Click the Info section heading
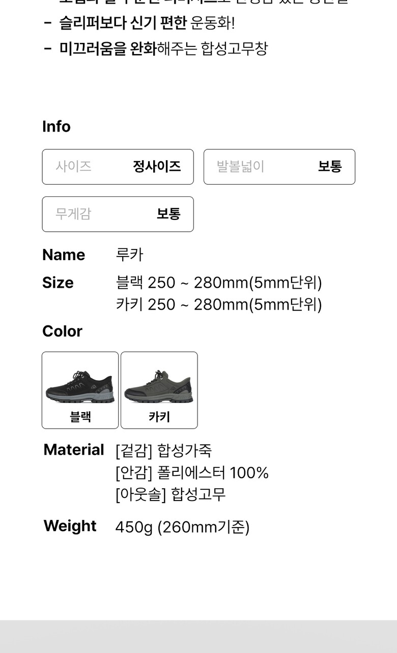This screenshot has width=397, height=653. point(56,127)
